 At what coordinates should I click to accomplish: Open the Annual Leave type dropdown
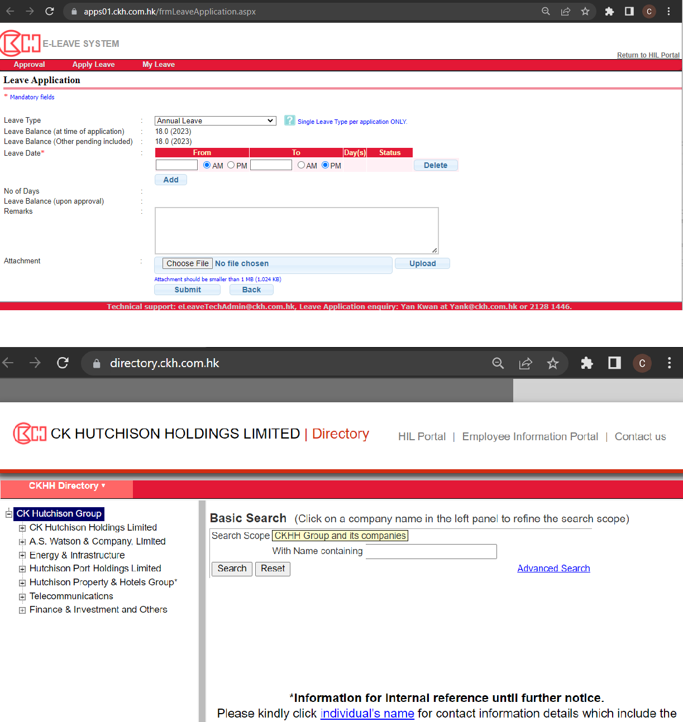tap(216, 121)
